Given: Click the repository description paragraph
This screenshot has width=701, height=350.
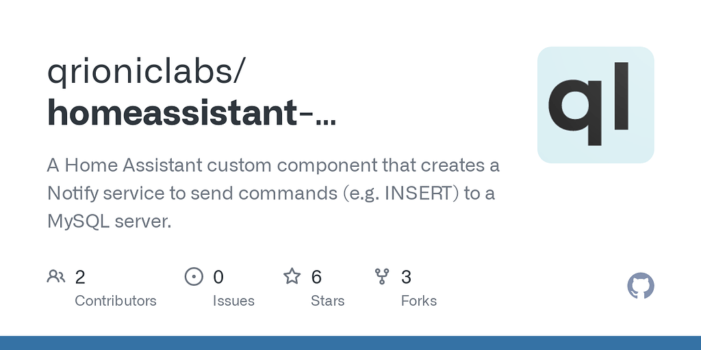Looking at the screenshot, I should coord(273,193).
